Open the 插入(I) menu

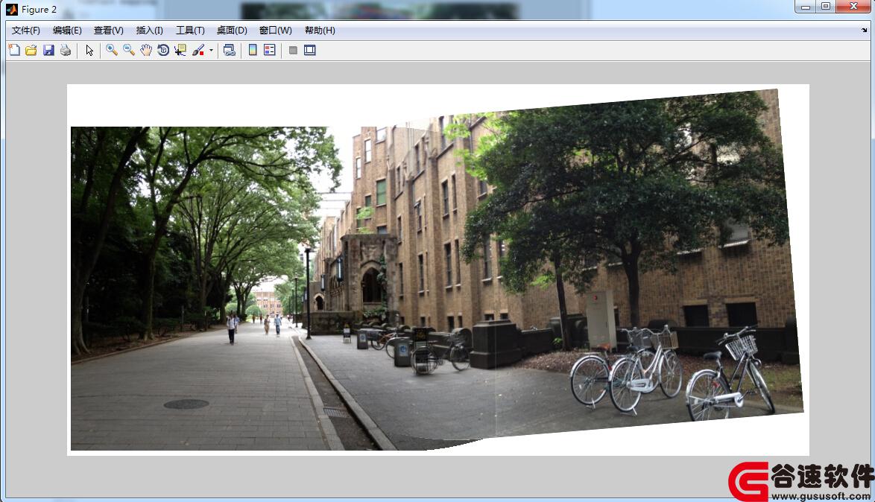click(150, 30)
